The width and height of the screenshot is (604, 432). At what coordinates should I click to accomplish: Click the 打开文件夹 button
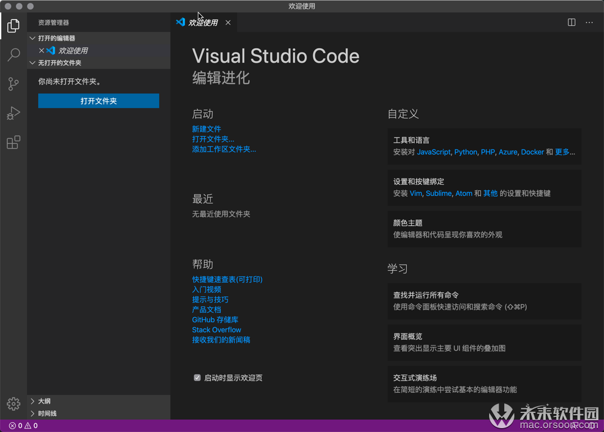coord(99,101)
